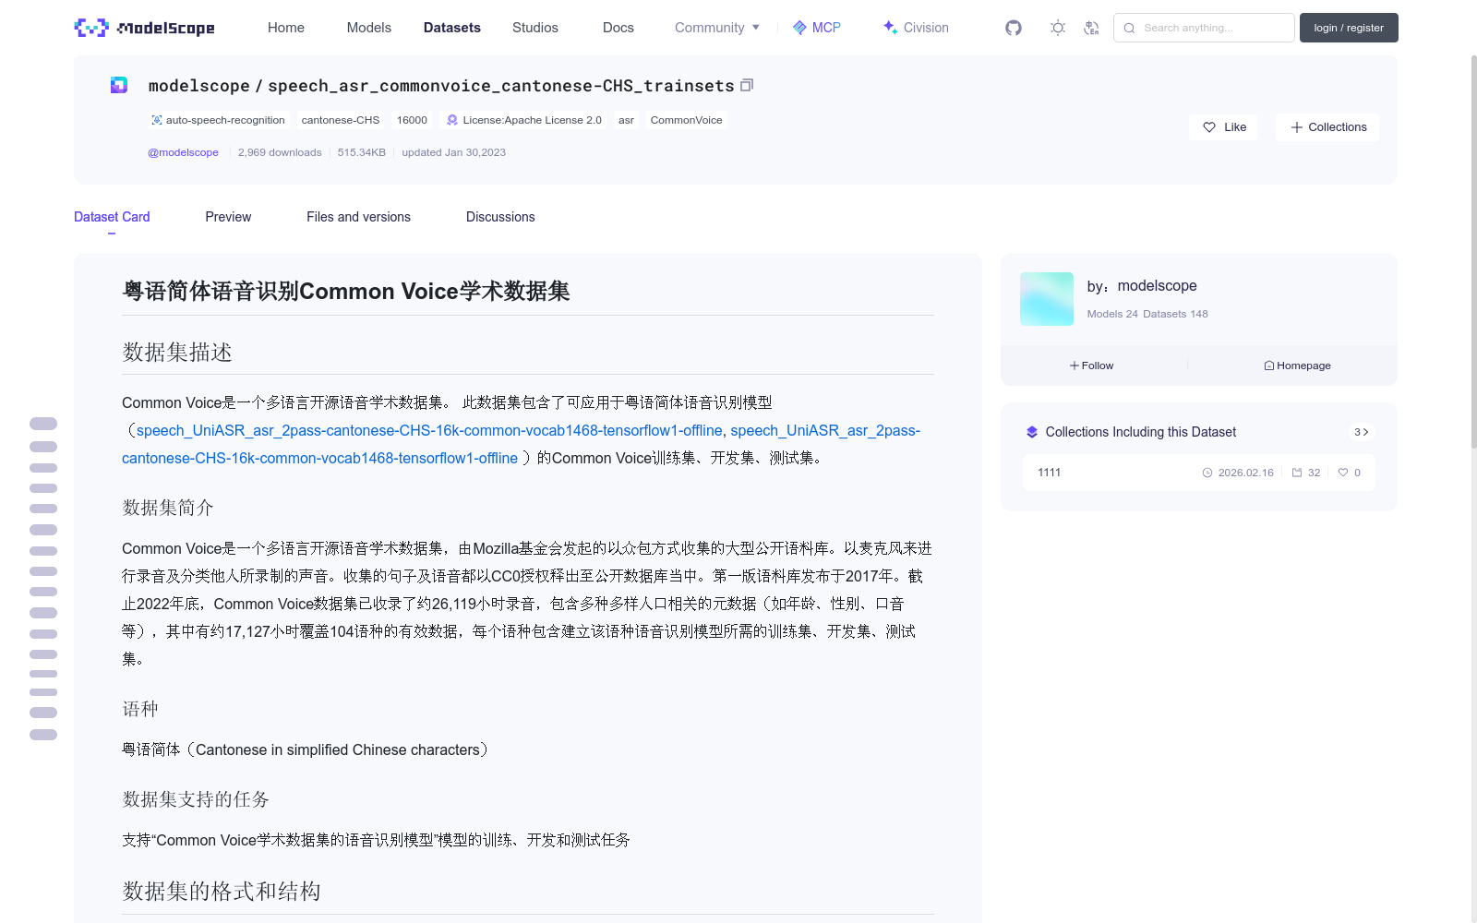Viewport: 1477px width, 923px height.
Task: Click the 语种 section heading
Action: pyautogui.click(x=140, y=709)
